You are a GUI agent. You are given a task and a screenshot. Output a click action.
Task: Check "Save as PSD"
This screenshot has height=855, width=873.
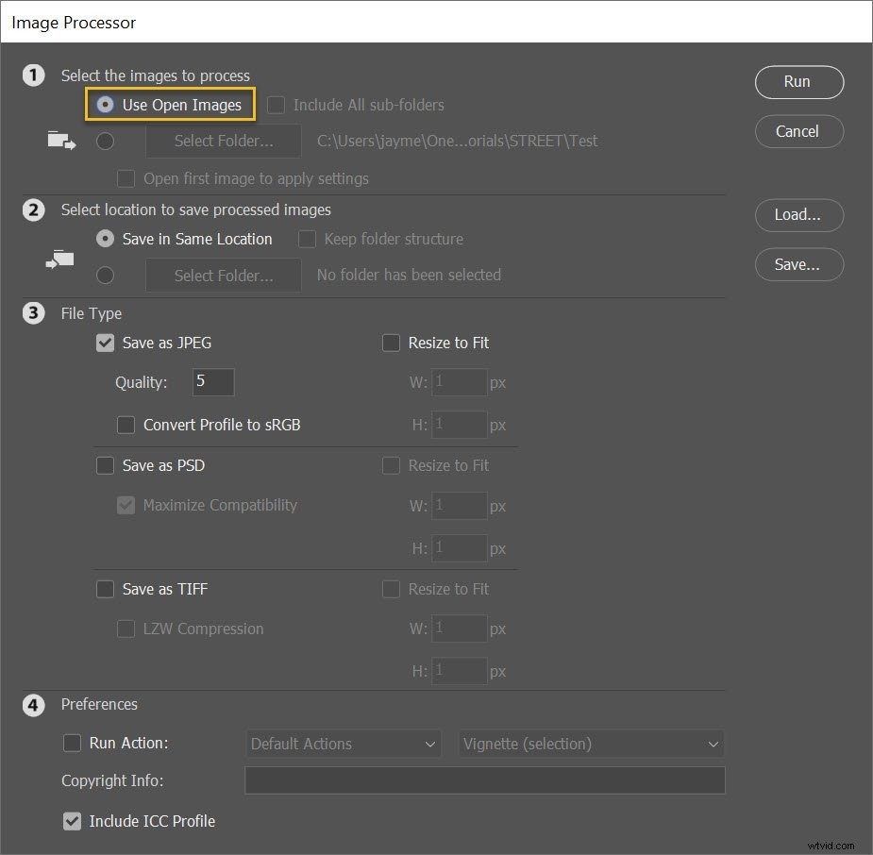(105, 465)
